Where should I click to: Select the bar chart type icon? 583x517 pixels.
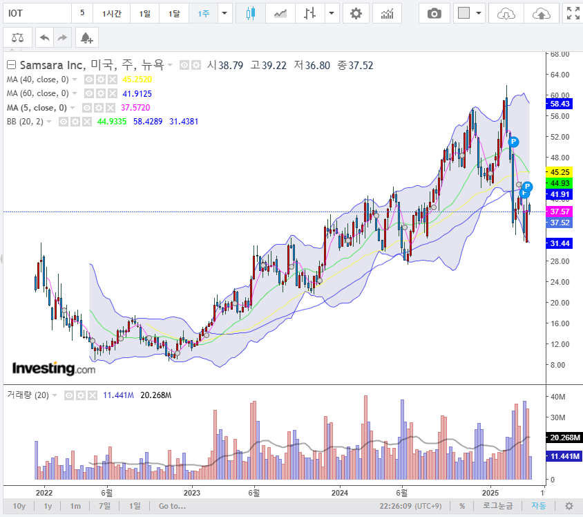[309, 14]
